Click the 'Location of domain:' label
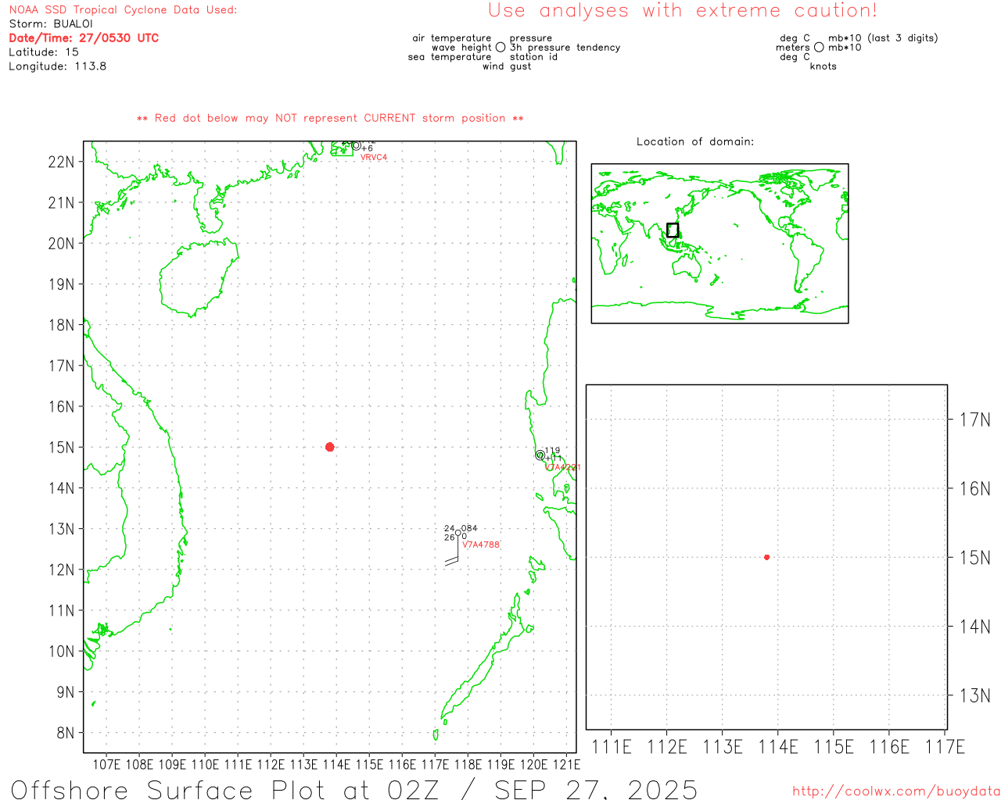 pyautogui.click(x=695, y=141)
